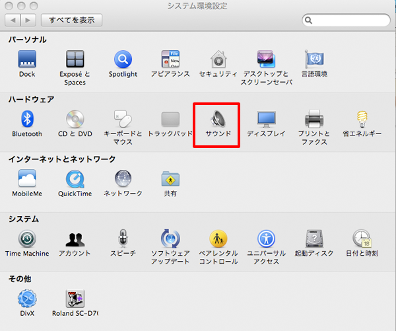Click the magnifier icon in search field
396x331 pixels.
309,20
